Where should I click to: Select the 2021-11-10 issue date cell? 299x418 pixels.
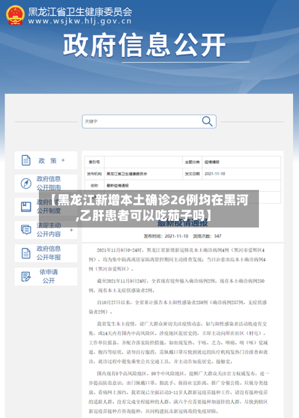click(242, 174)
